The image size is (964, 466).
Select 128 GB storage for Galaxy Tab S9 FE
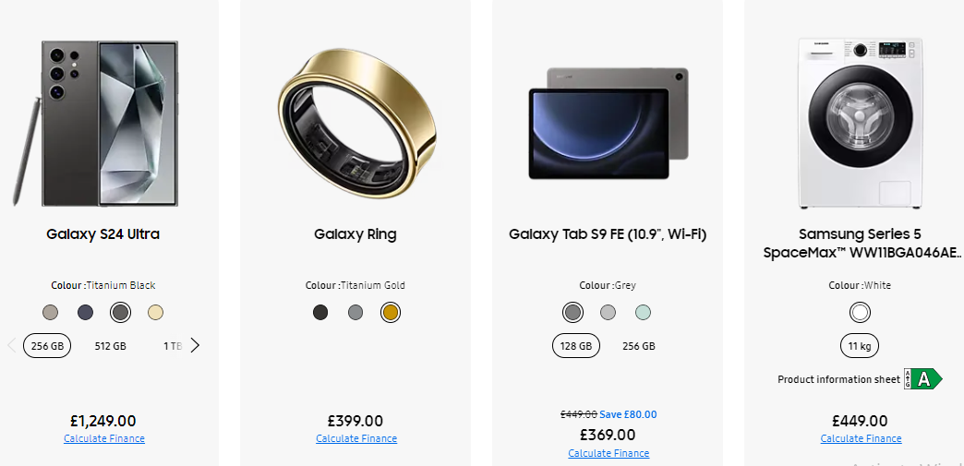coord(575,346)
